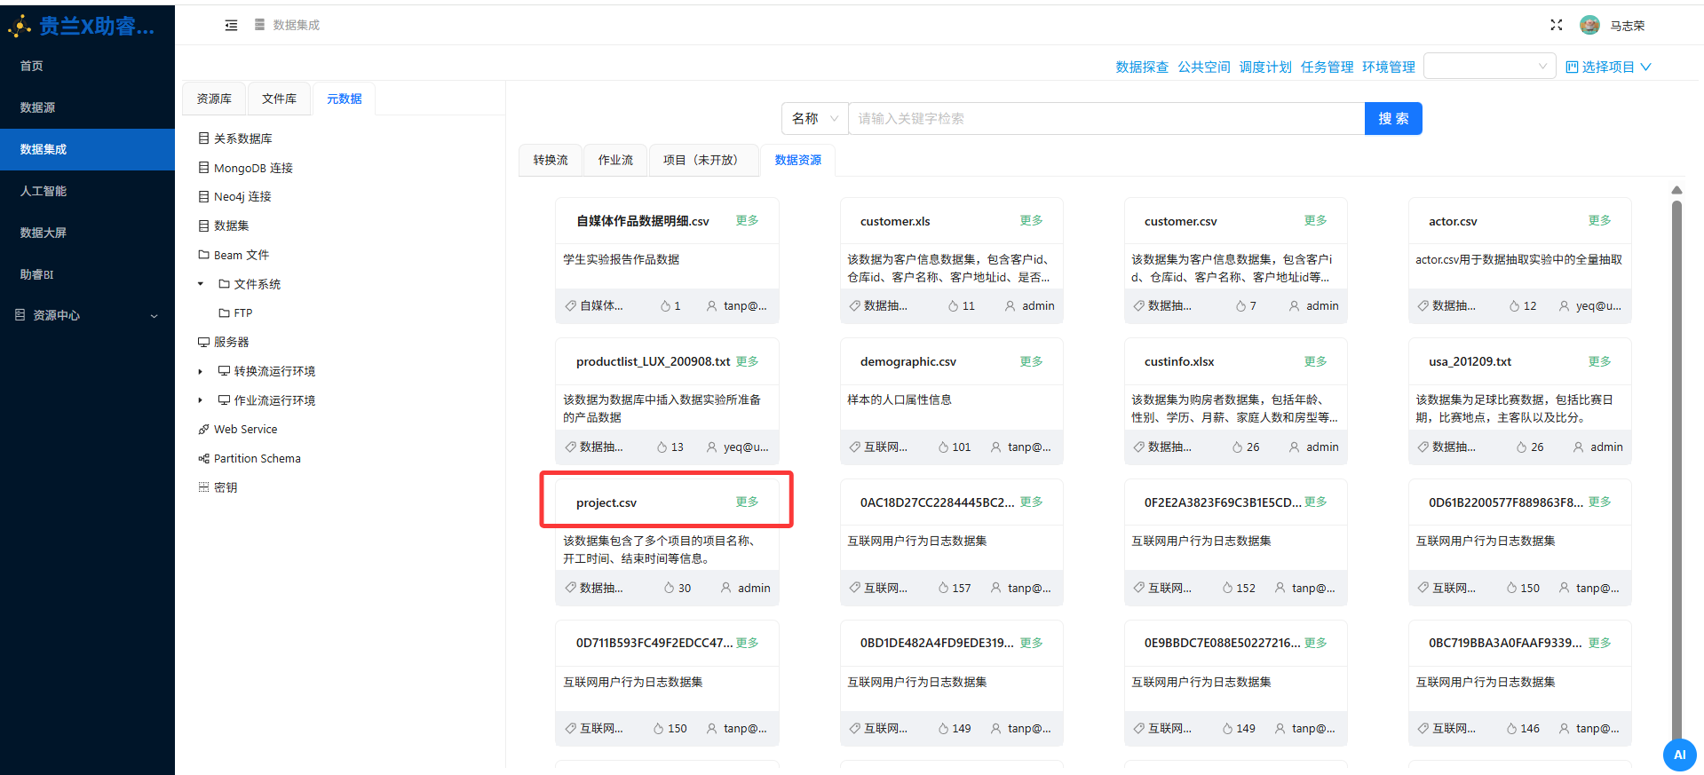Click the sidebar collapse toggle icon
The width and height of the screenshot is (1704, 775).
point(231,25)
